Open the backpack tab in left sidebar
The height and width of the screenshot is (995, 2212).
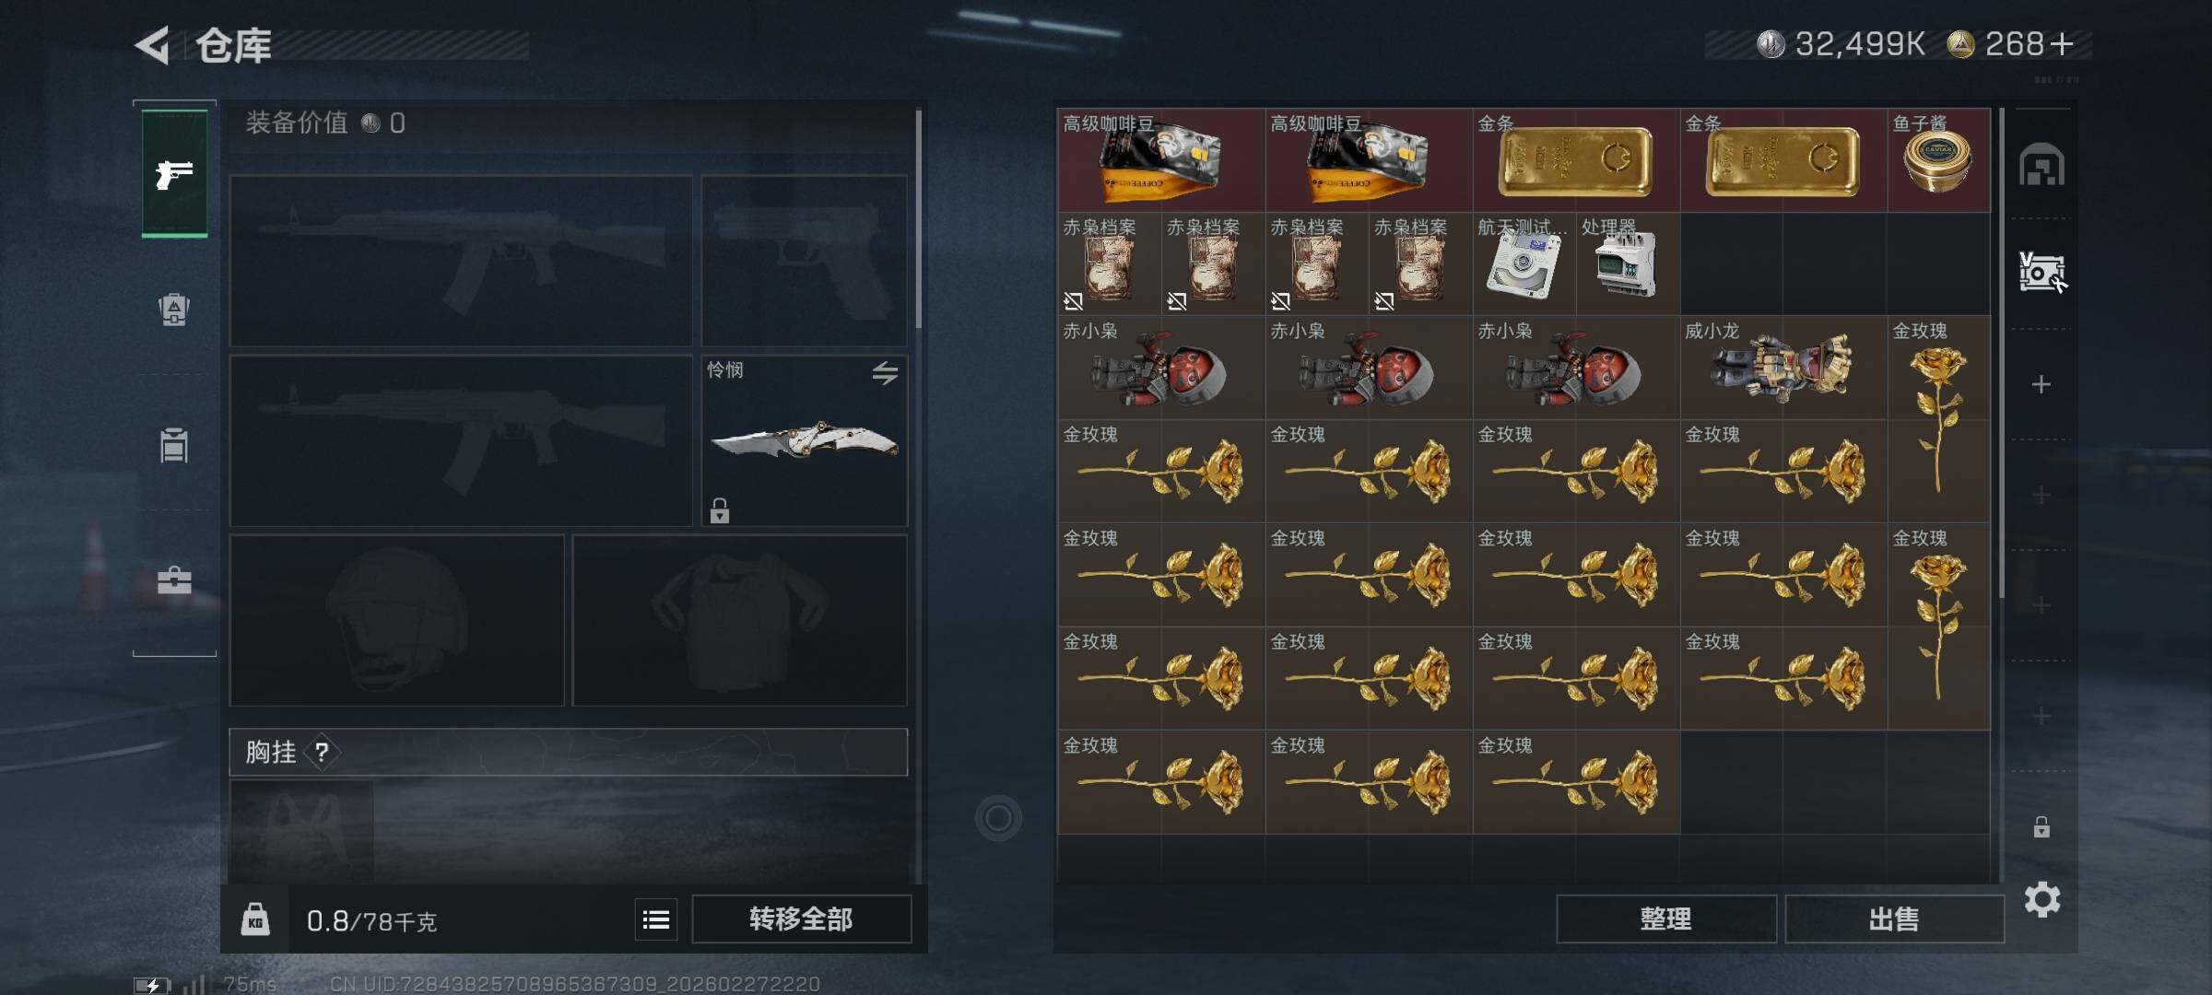click(x=174, y=310)
